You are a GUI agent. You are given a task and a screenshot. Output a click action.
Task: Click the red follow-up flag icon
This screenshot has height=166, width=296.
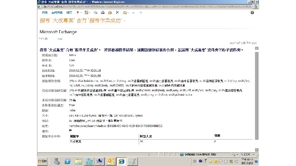tap(78, 12)
